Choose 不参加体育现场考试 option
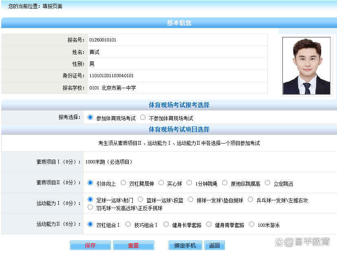337x254 pixels. tap(143, 118)
